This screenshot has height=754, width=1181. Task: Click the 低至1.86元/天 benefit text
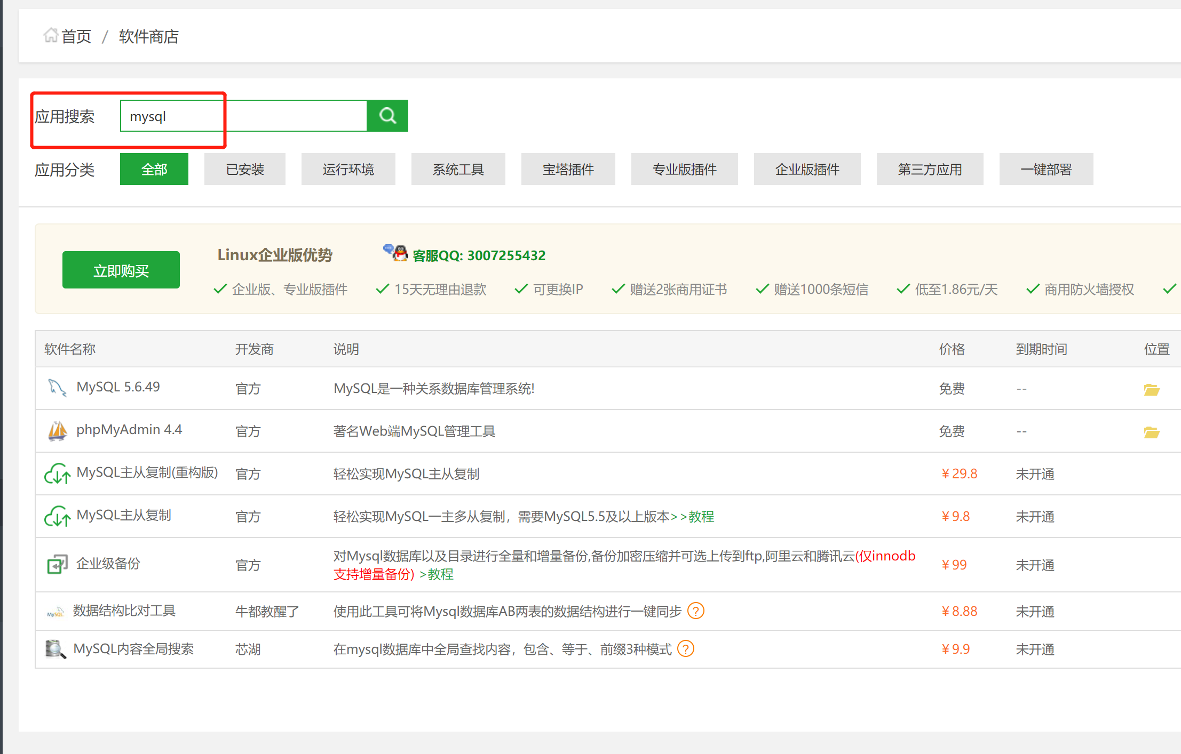[x=956, y=289]
